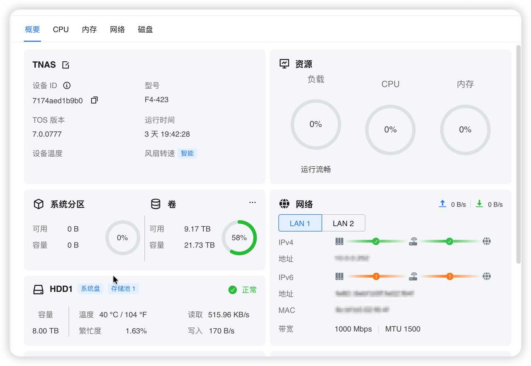
Task: Click the volume database icon
Action: [156, 204]
